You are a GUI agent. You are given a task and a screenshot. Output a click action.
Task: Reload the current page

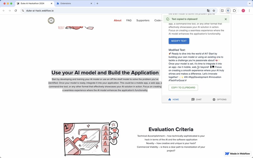[16, 11]
